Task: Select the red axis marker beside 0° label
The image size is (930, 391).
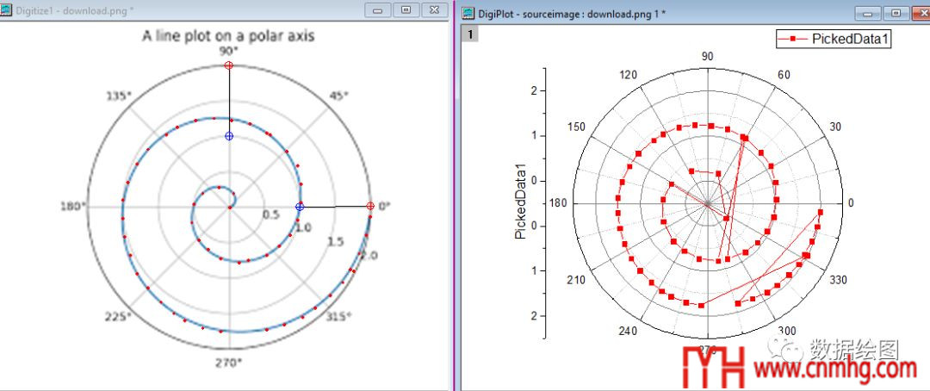Action: [370, 206]
